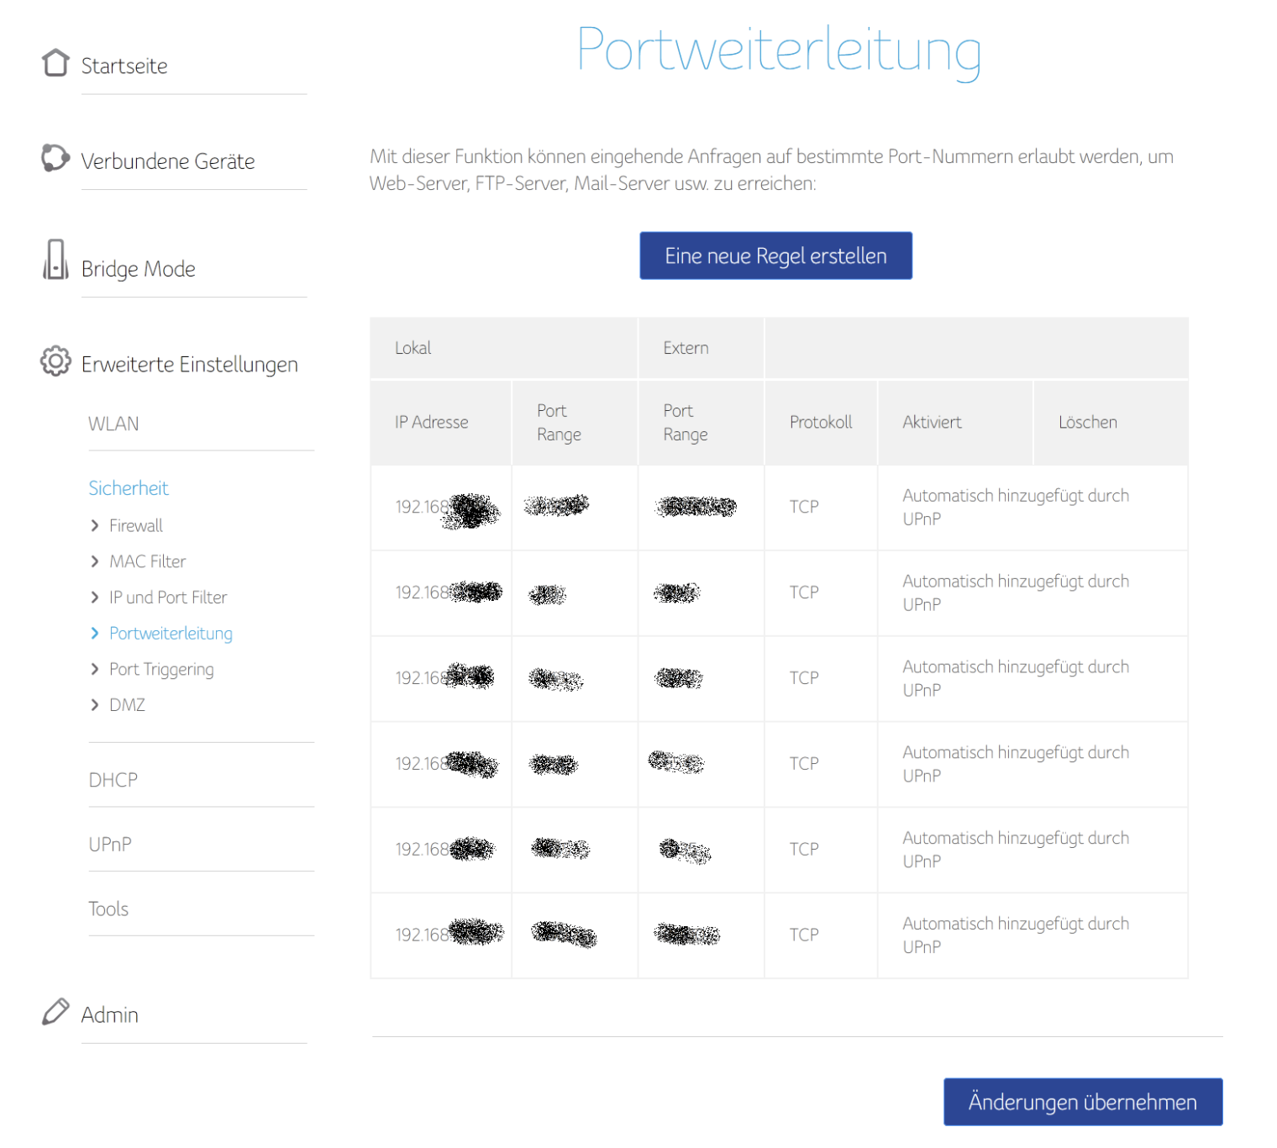
Task: Open the Tools menu entry
Action: (108, 909)
